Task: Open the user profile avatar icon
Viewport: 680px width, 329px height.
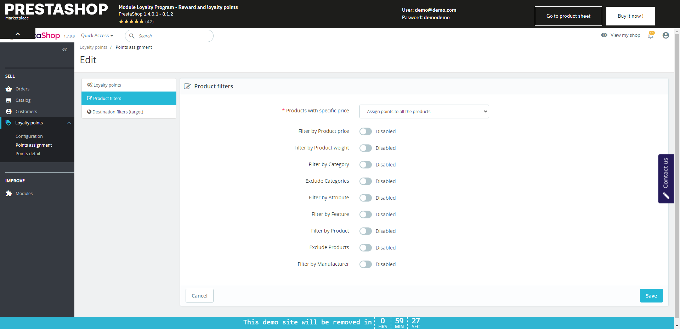Action: [x=666, y=35]
